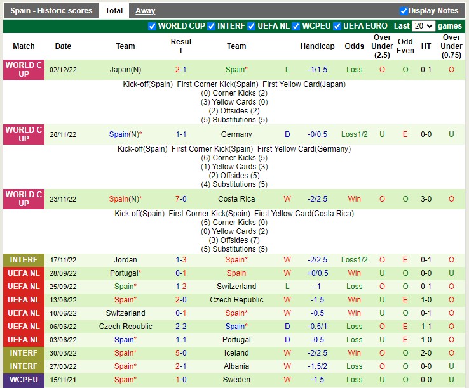Open the 1-3 result of Jordan match
The image size is (469, 388).
tap(180, 260)
